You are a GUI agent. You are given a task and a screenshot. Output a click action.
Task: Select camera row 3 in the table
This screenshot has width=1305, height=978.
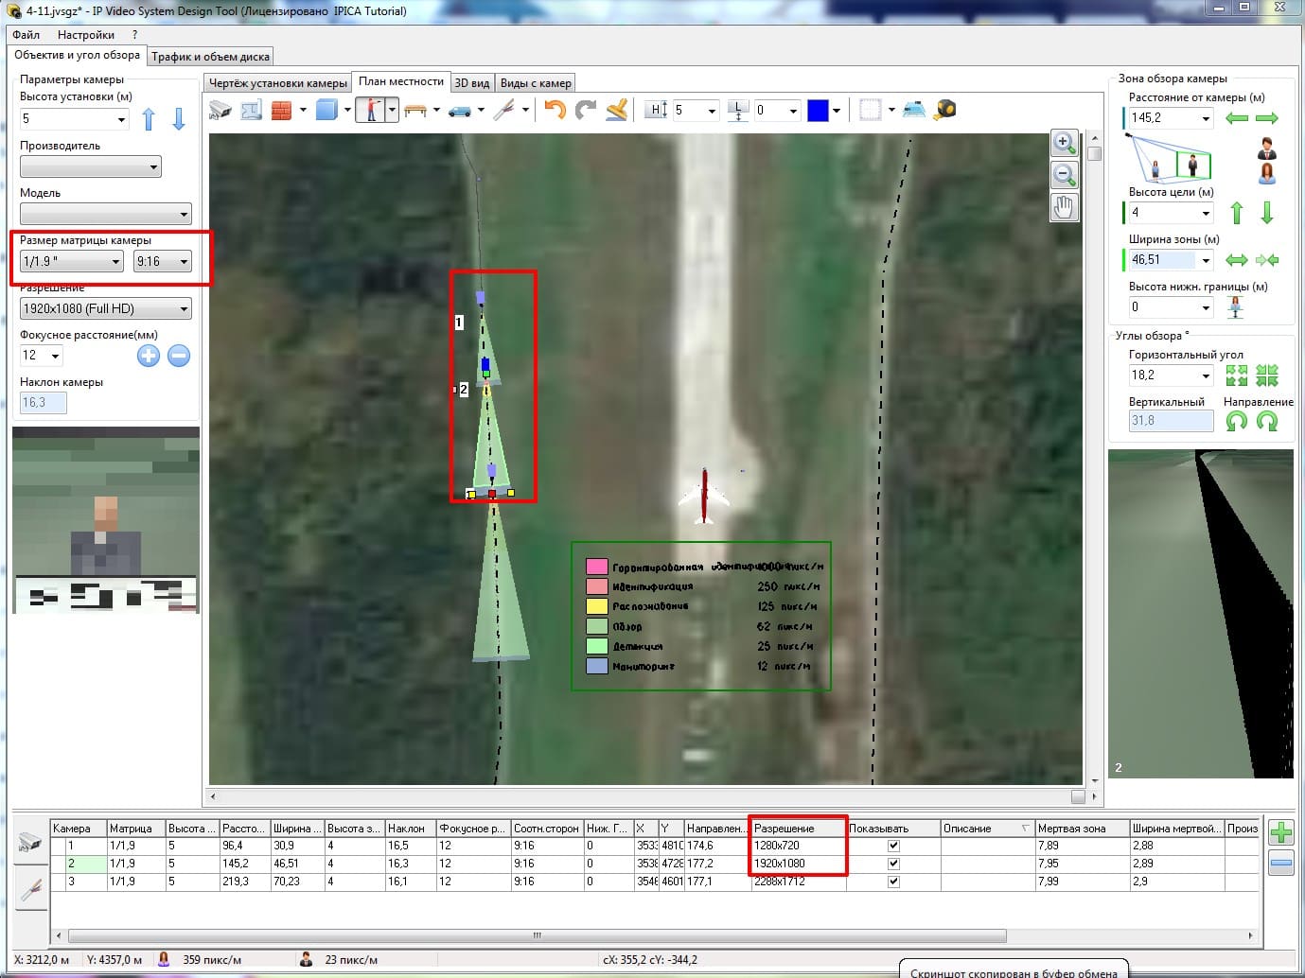(x=655, y=882)
